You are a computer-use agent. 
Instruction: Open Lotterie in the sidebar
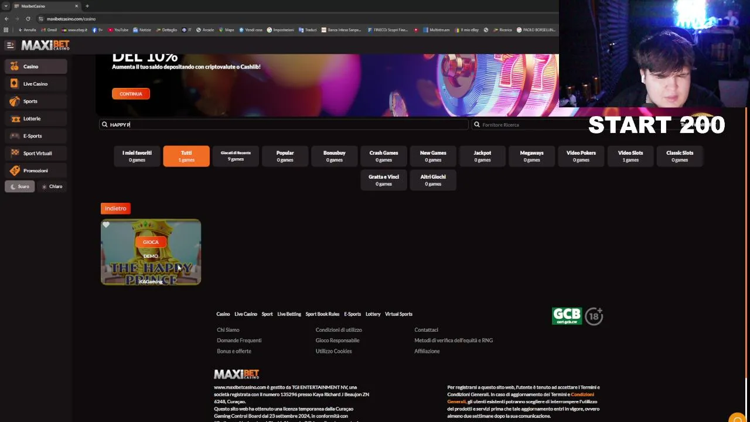click(36, 118)
